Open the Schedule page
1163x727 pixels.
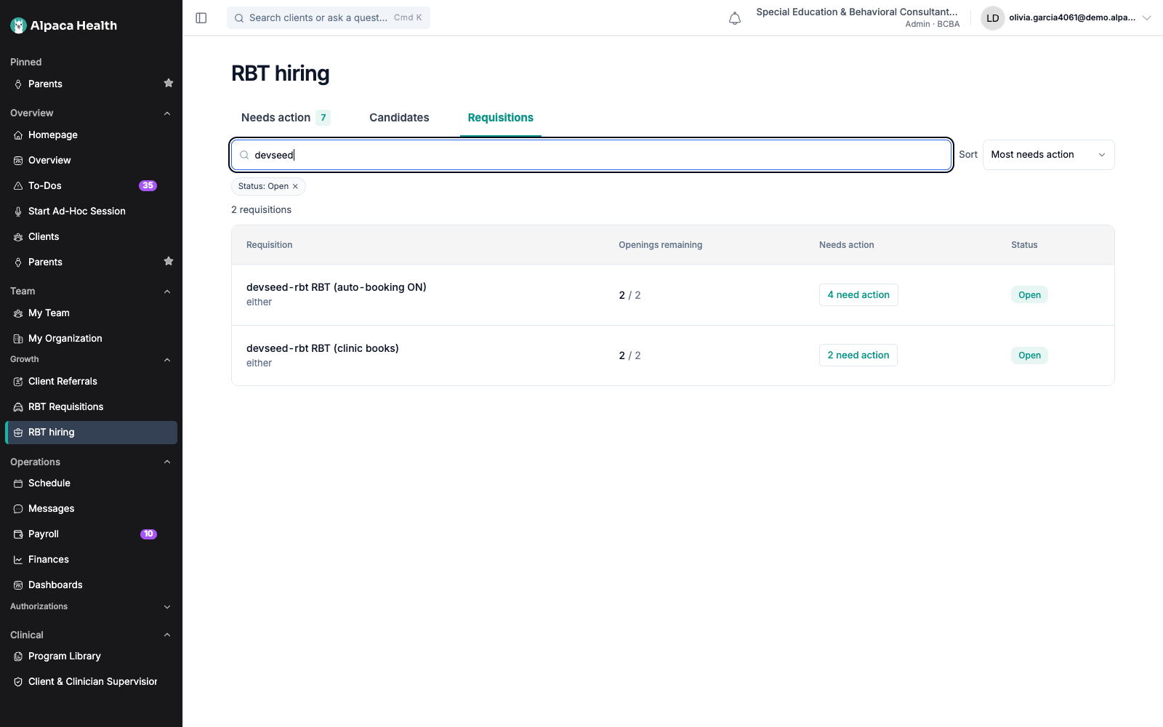click(x=91, y=483)
